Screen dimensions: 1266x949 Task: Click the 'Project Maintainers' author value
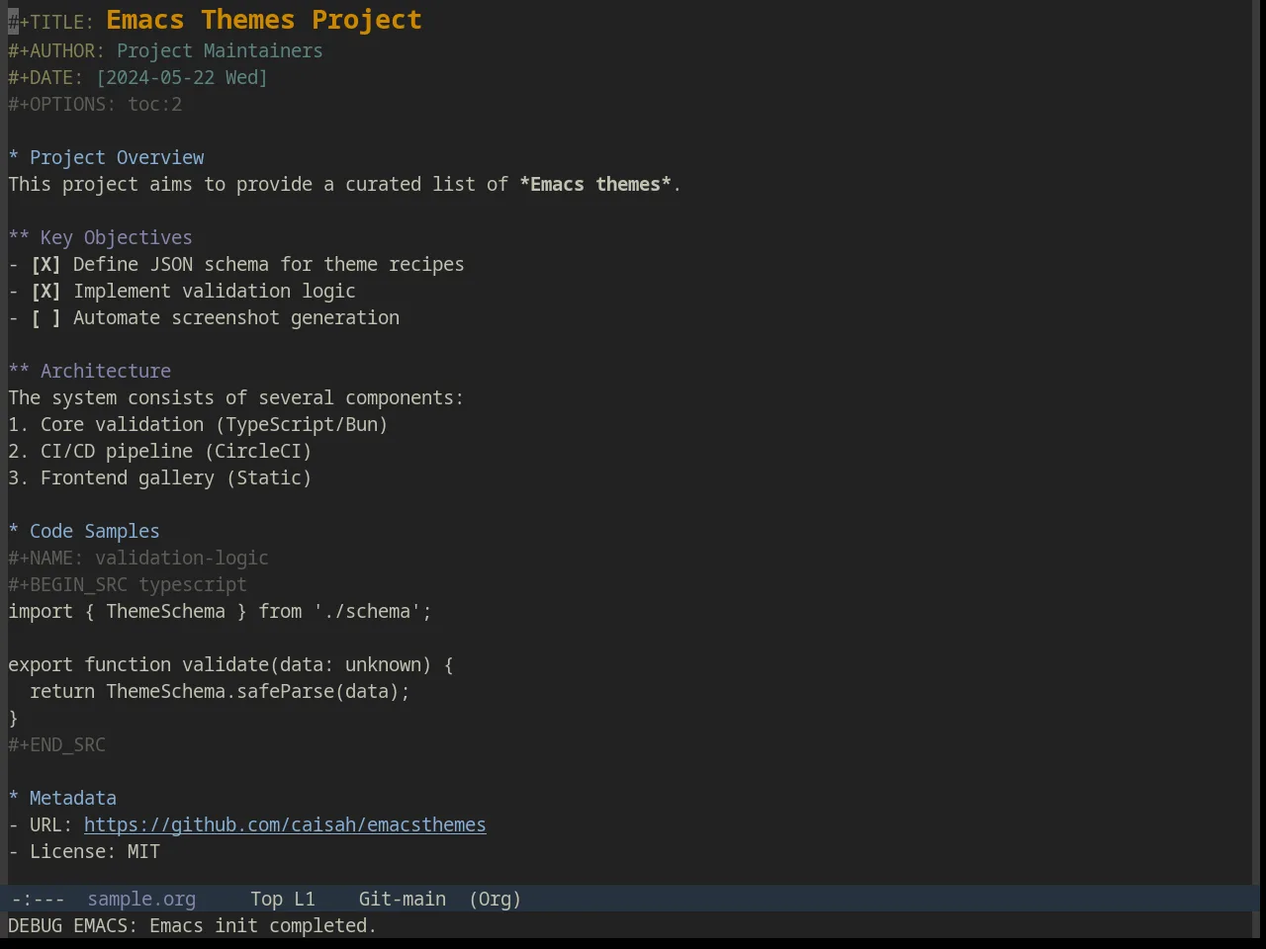pyautogui.click(x=220, y=51)
